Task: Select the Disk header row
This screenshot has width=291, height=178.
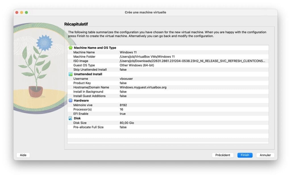Action: coord(168,118)
